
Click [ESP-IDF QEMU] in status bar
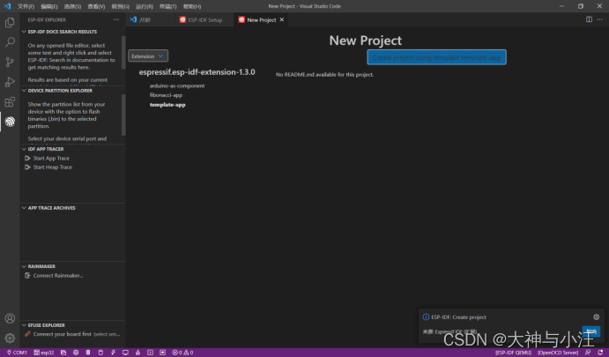(x=514, y=353)
